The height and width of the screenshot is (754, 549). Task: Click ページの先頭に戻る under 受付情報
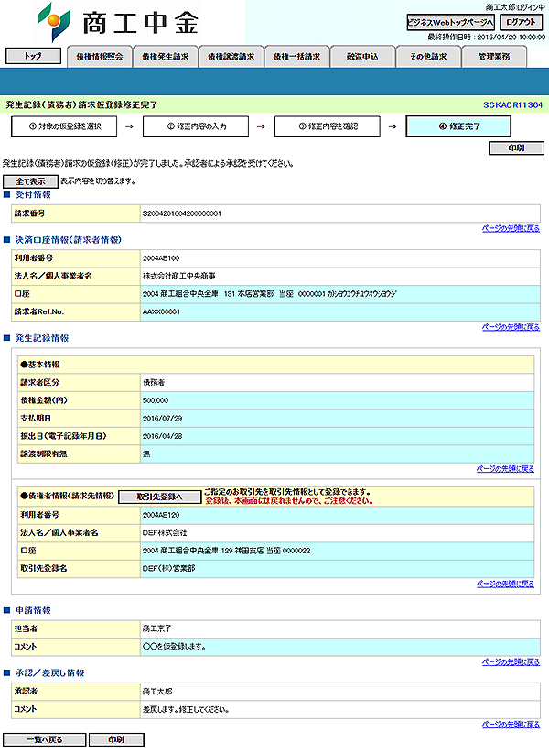point(511,228)
